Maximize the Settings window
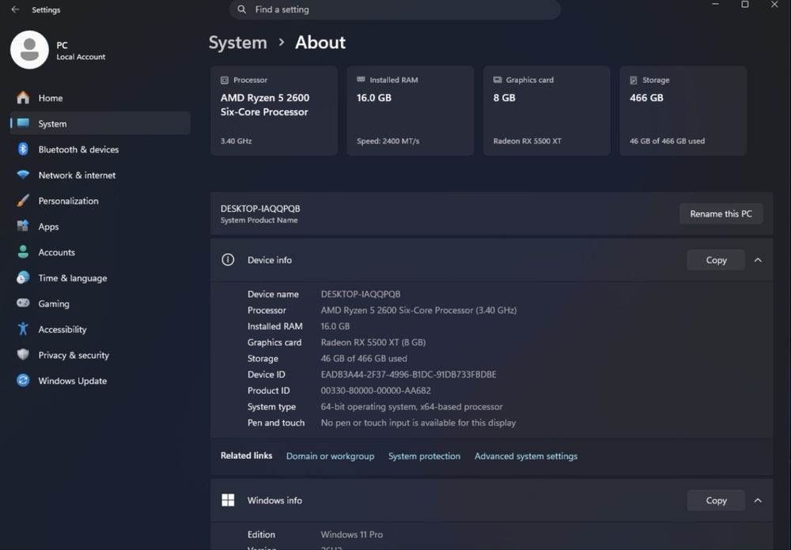Image resolution: width=791 pixels, height=550 pixels. 744,5
